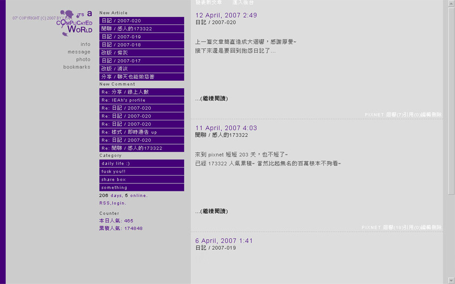Select the something category
Viewport: 455px width, 284px height.
pos(142,187)
